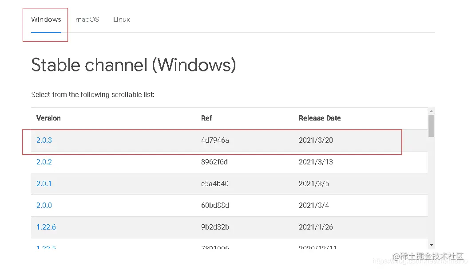Click the release date 2021/1/26
Viewport: 472px width, 269px height.
click(316, 227)
